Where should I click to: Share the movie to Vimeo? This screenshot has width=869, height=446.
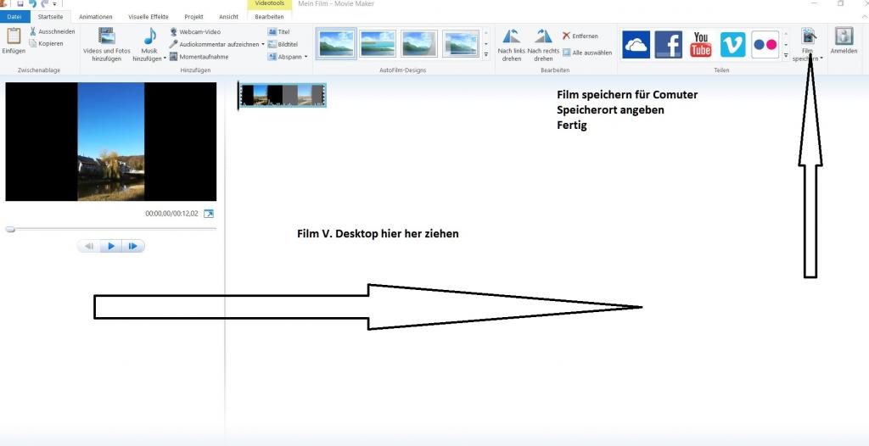[733, 44]
